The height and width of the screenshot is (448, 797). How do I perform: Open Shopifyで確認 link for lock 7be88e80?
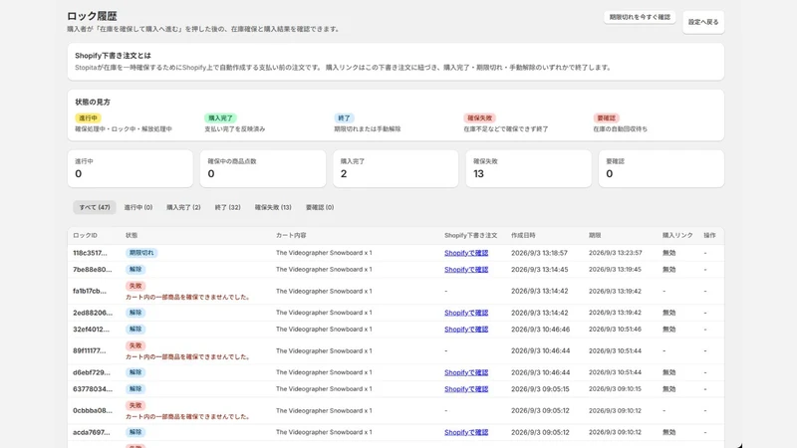[466, 270]
